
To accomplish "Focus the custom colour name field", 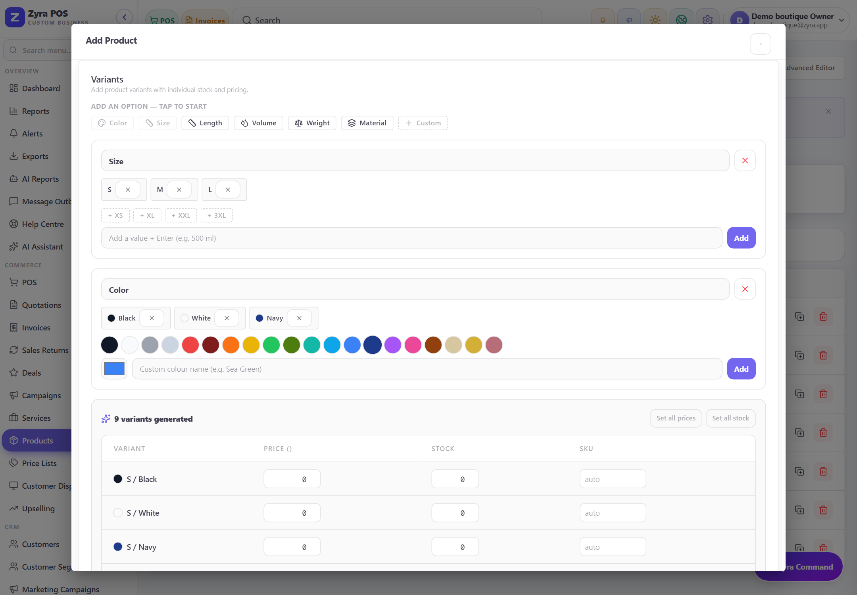I will pyautogui.click(x=427, y=369).
